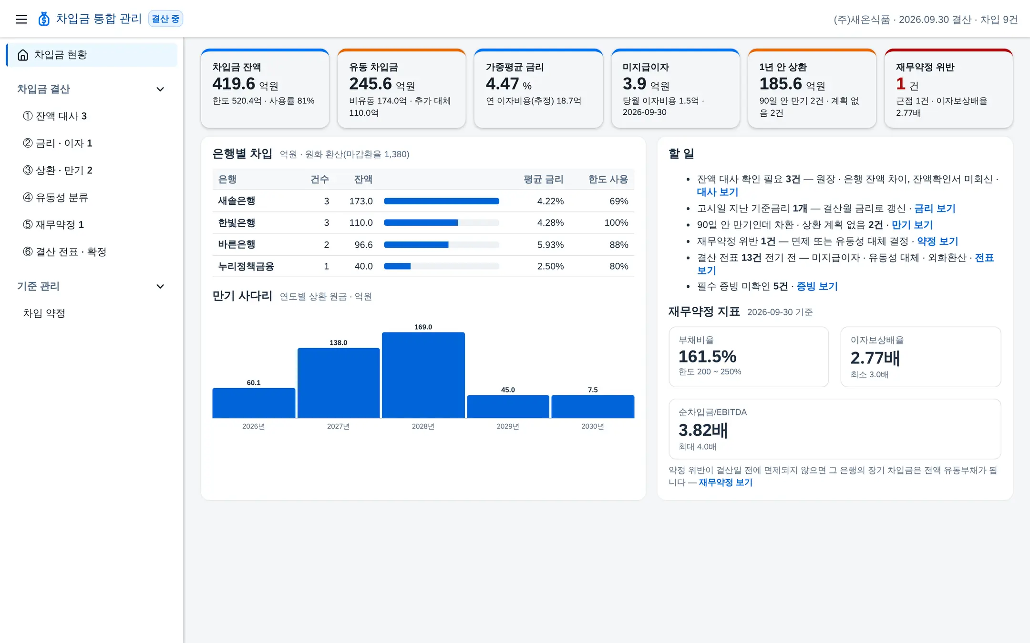Follow the 증빙 보기 link
This screenshot has height=643, width=1030.
click(817, 286)
